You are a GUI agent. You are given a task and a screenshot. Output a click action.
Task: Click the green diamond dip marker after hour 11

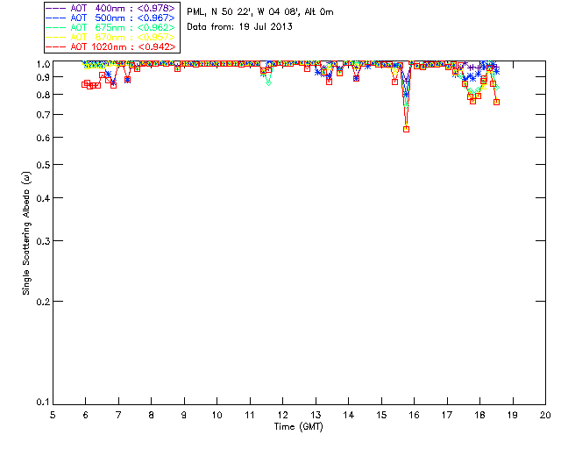269,82
